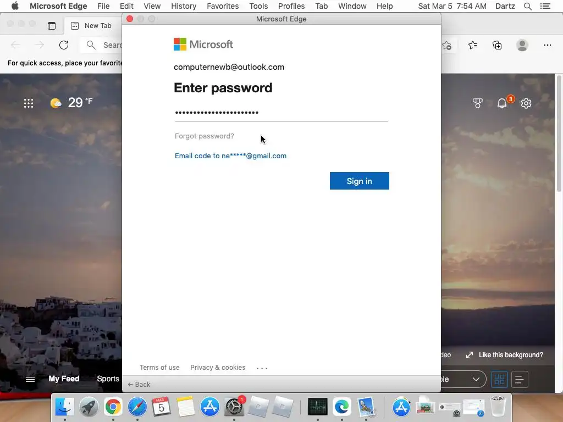Open Collections icon in Edge toolbar

pos(497,45)
